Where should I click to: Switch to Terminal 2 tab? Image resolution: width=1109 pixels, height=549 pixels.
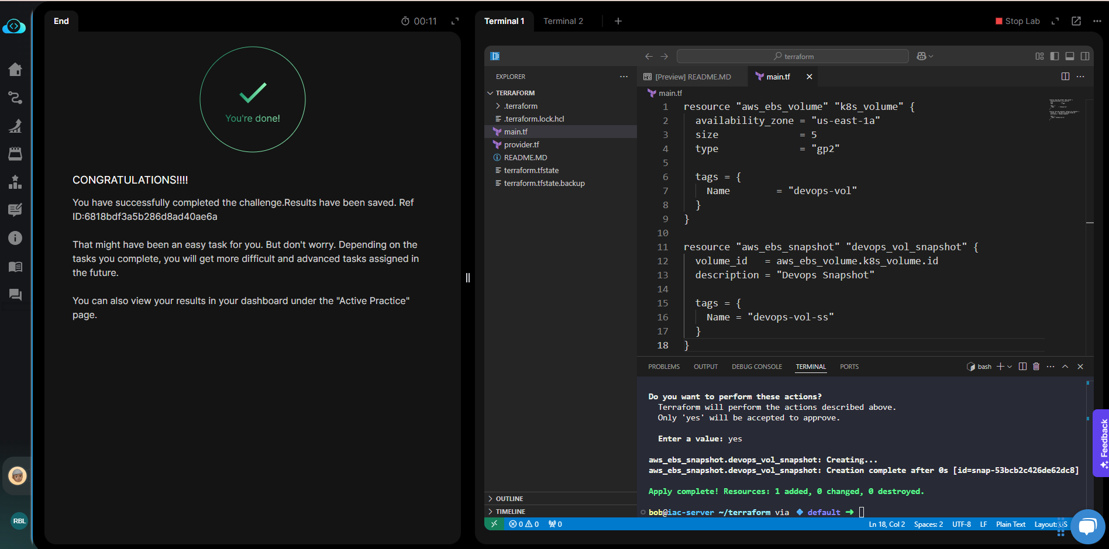(x=563, y=21)
